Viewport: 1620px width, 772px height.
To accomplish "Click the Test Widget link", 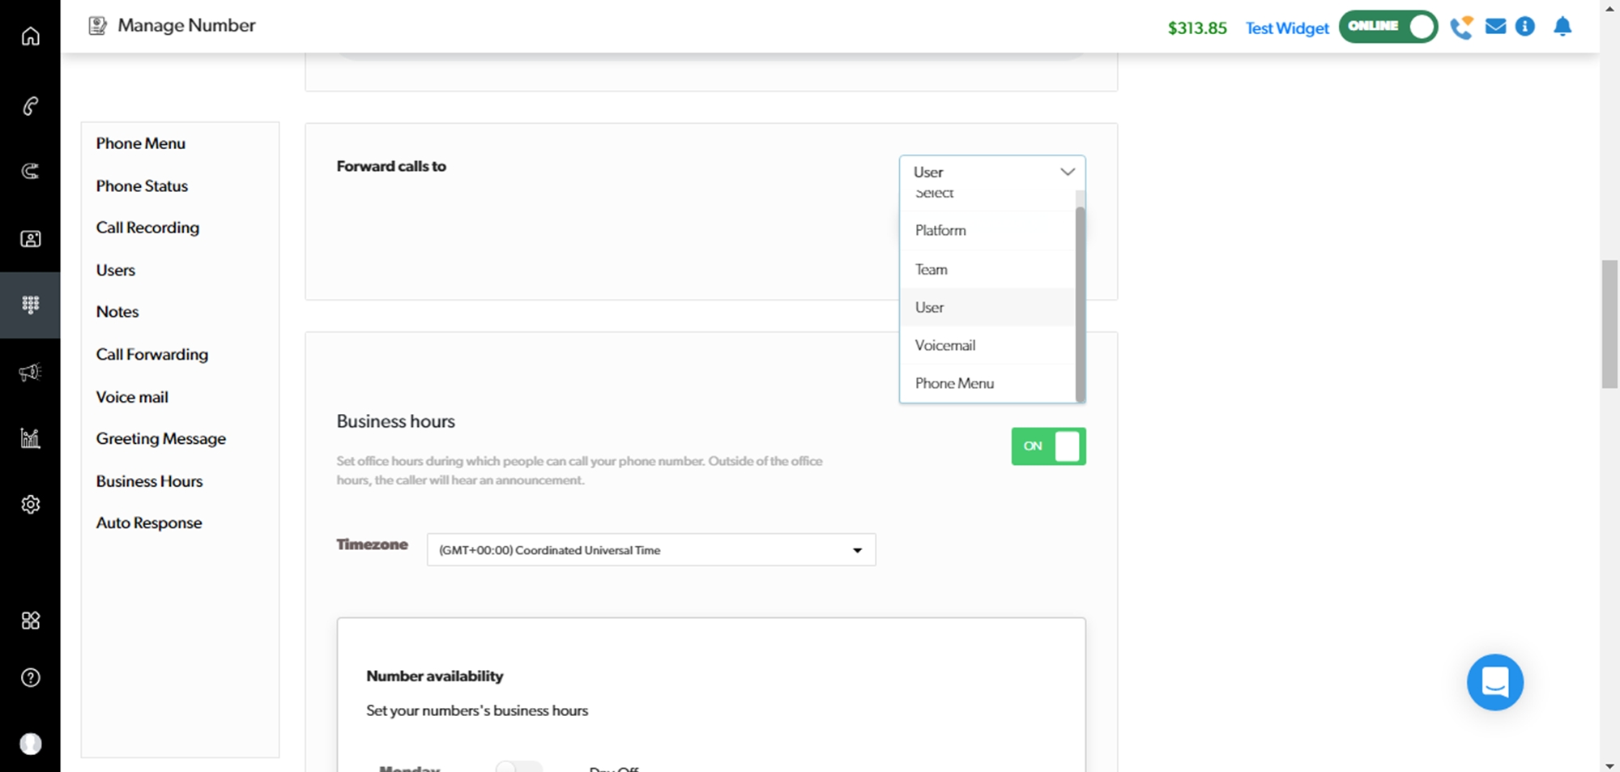I will click(1286, 28).
